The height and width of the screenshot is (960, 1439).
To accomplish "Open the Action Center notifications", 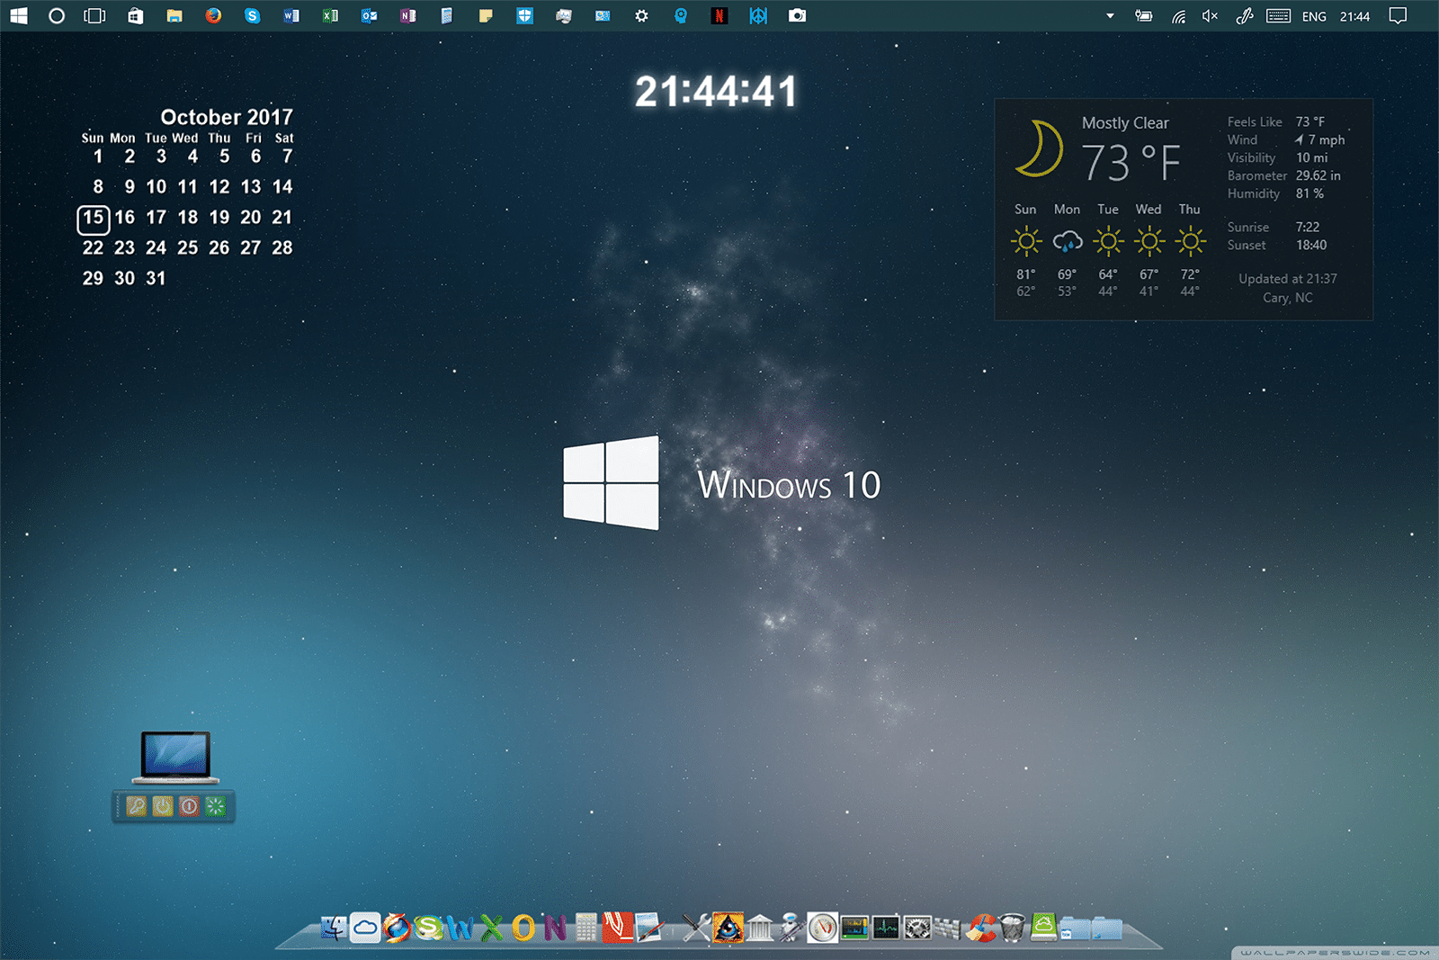I will pyautogui.click(x=1398, y=15).
